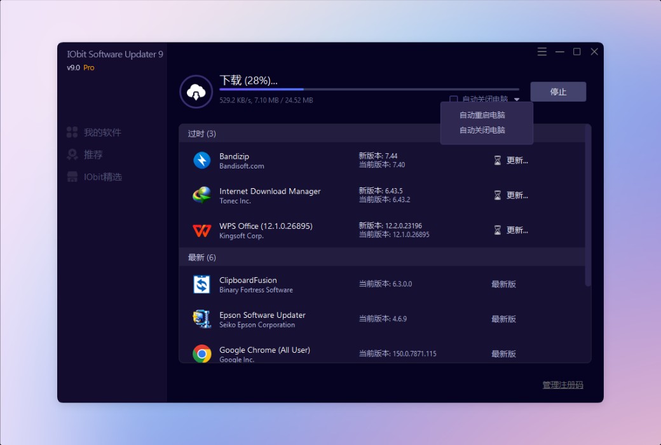661x445 pixels.
Task: Click 更新... for Internet Download Manager
Action: click(x=517, y=195)
